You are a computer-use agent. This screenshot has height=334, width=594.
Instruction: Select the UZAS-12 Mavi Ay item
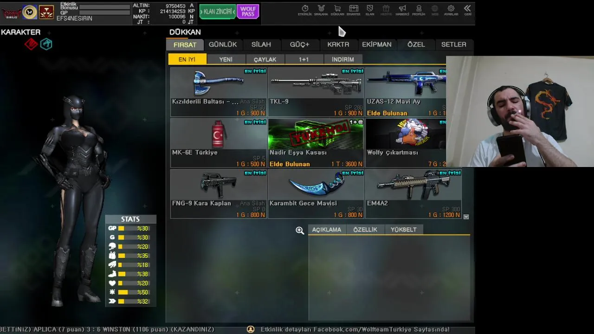coord(406,92)
